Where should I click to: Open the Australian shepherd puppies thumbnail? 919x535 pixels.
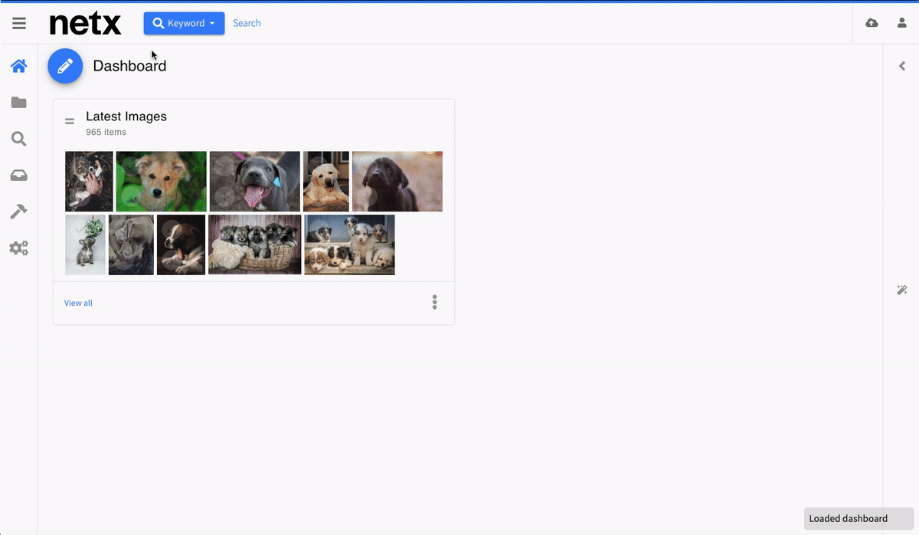[350, 245]
